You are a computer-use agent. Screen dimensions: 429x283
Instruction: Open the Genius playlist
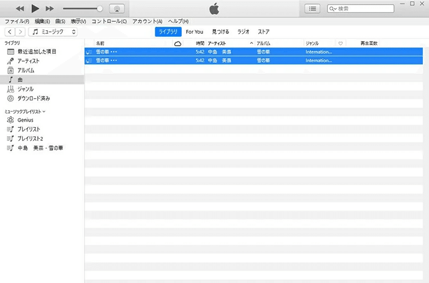pos(42,120)
